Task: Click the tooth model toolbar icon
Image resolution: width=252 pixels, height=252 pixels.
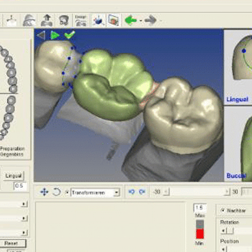Action: click(29, 21)
